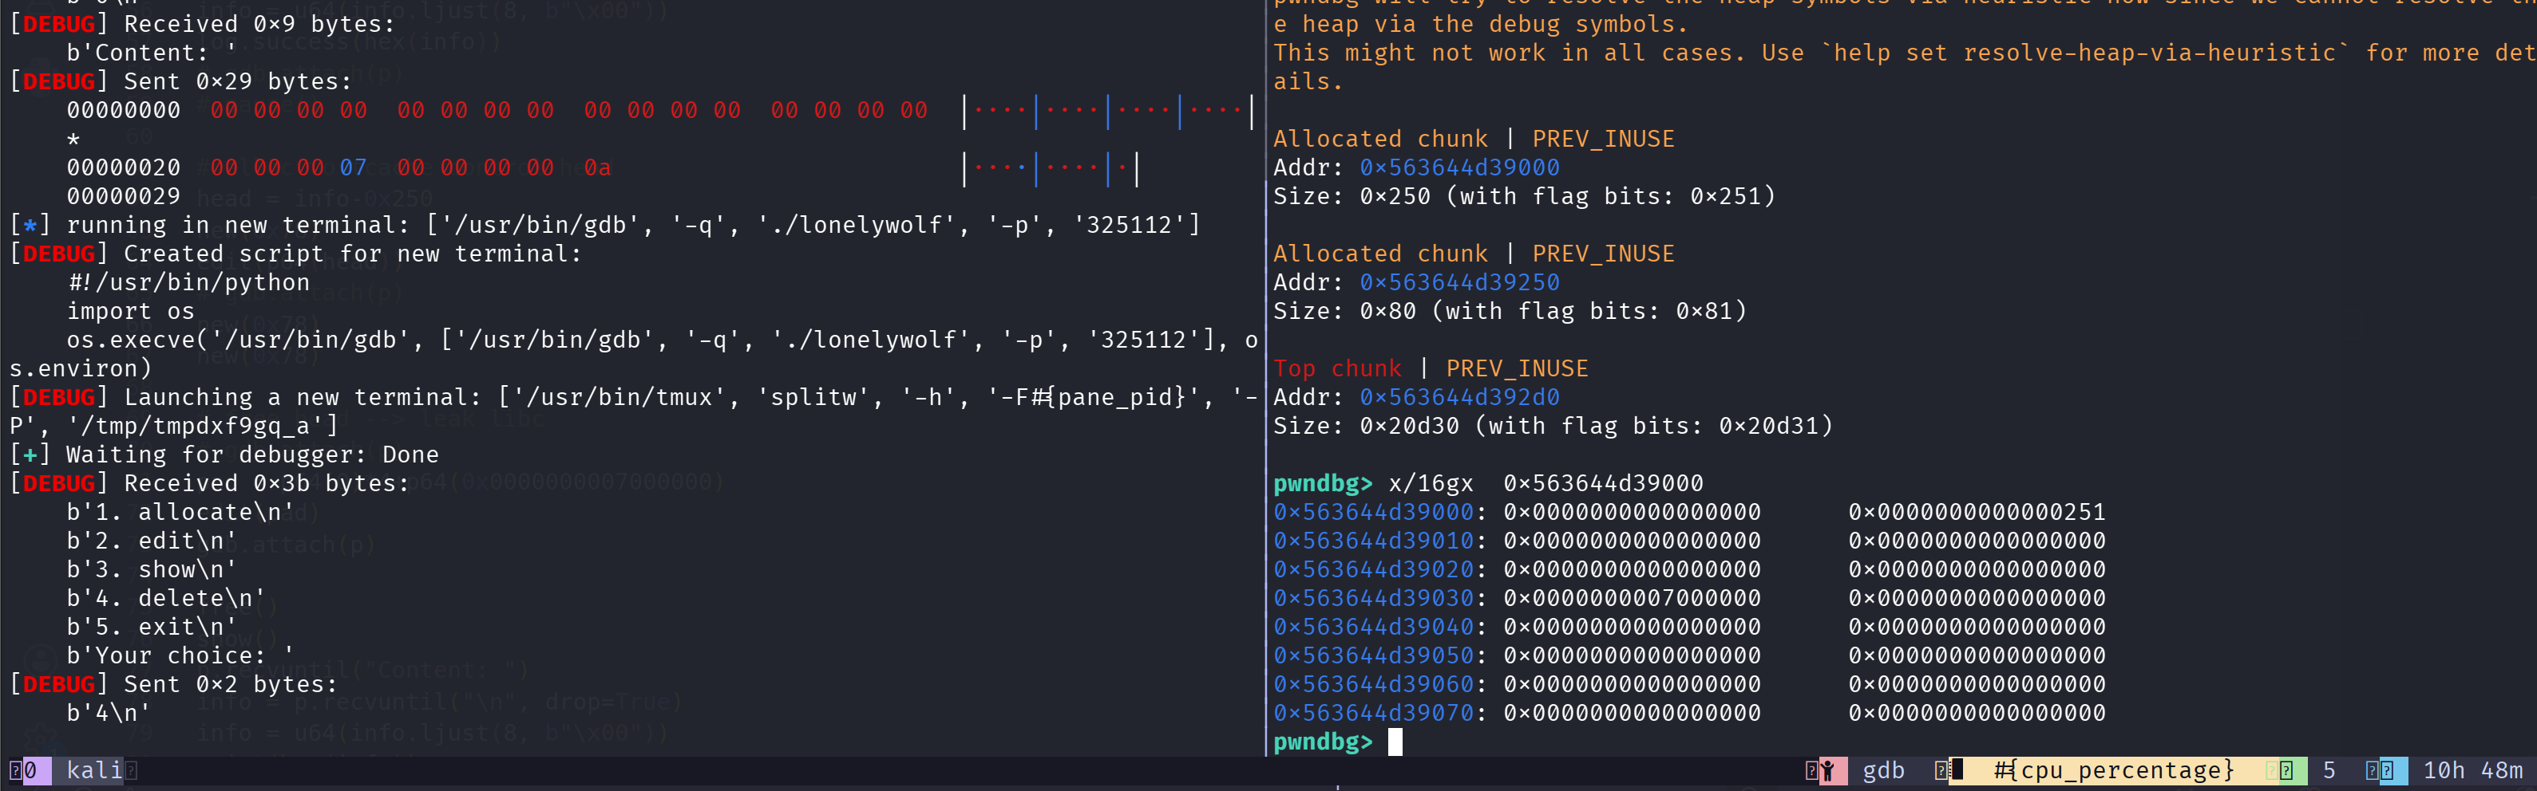Click the memory dump row address 0x563644d39050
The image size is (2537, 791).
[1374, 655]
